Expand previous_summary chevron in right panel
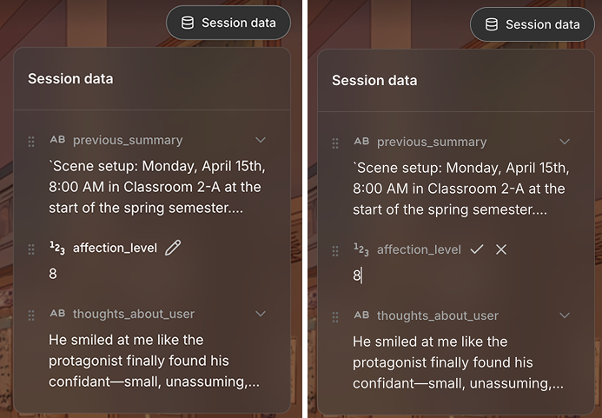602x418 pixels. [x=565, y=142]
